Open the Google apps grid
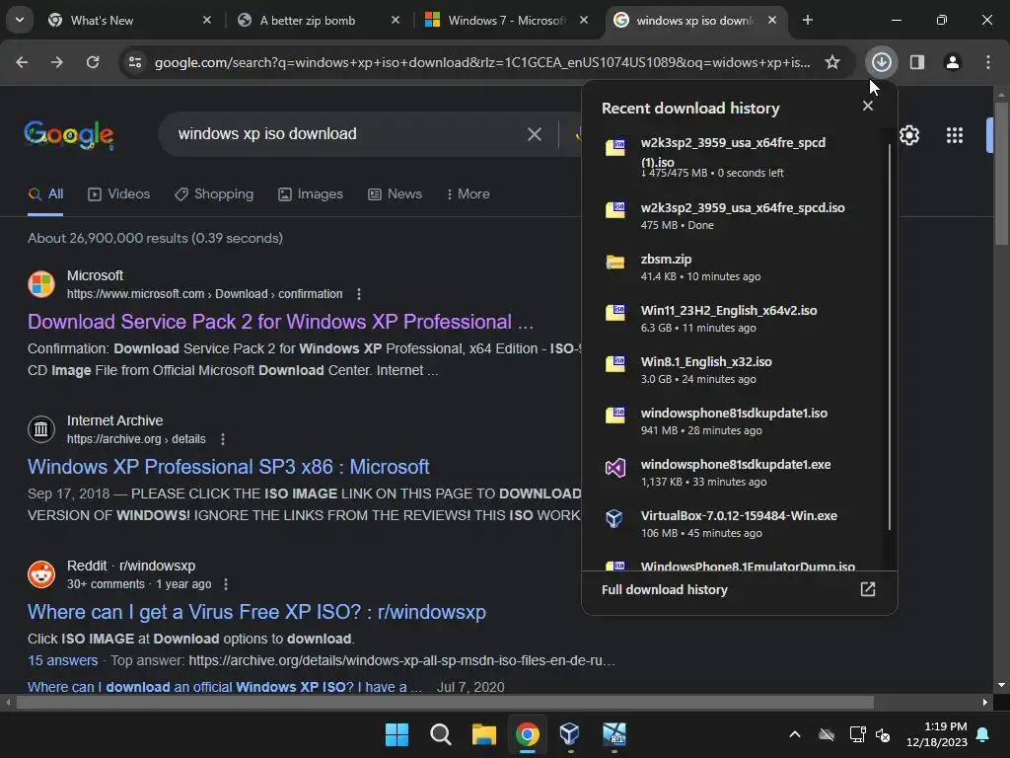The image size is (1010, 758). click(955, 134)
